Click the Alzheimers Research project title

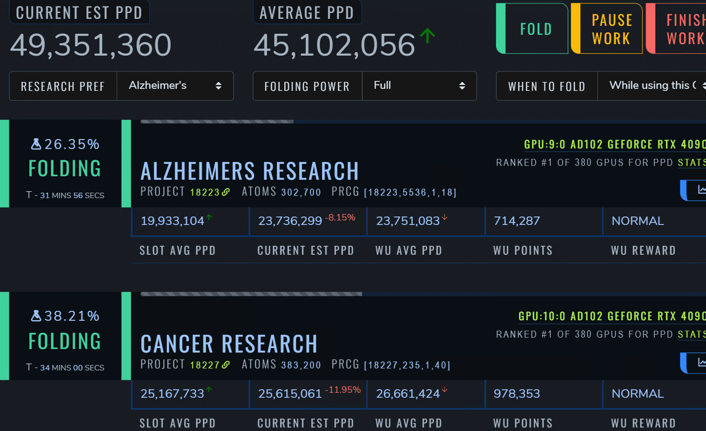(250, 171)
